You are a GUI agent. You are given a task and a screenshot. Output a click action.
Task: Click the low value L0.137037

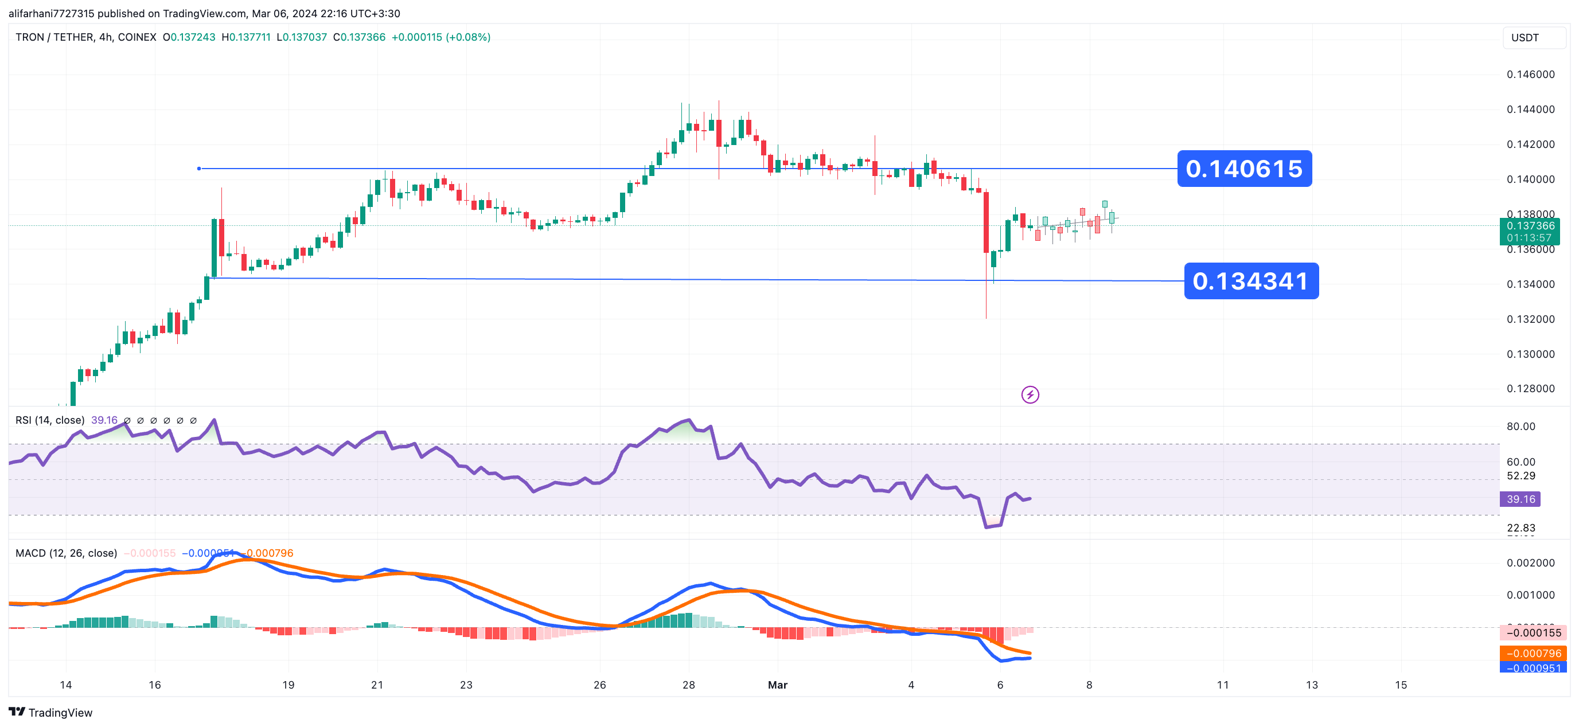302,37
